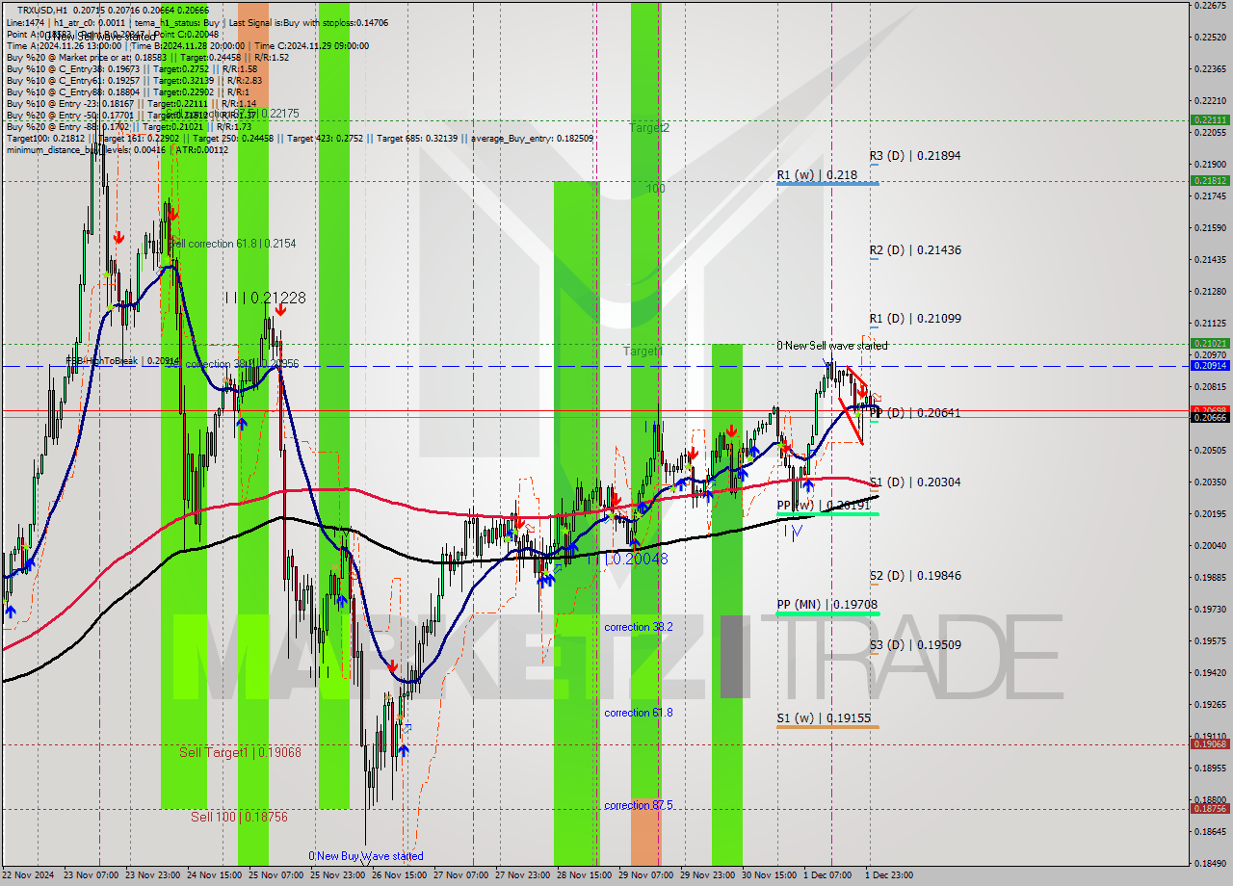Select the PP (w) | 0.20191 weekly pivot label
Viewport: 1233px width, 886px height.
(824, 505)
